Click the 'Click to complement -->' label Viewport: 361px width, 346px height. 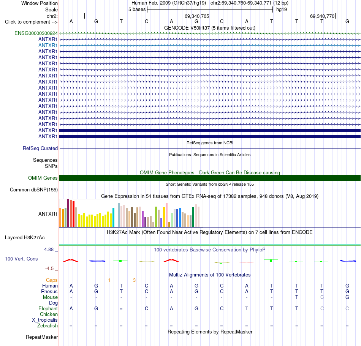pos(31,22)
